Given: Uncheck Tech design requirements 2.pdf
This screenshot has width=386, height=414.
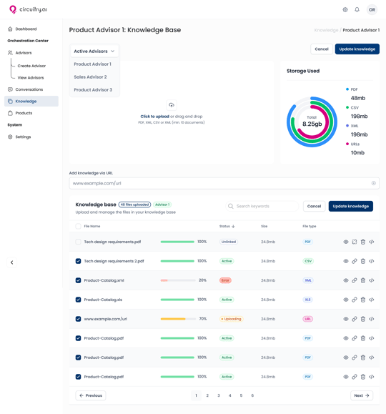Looking at the screenshot, I should 78,261.
